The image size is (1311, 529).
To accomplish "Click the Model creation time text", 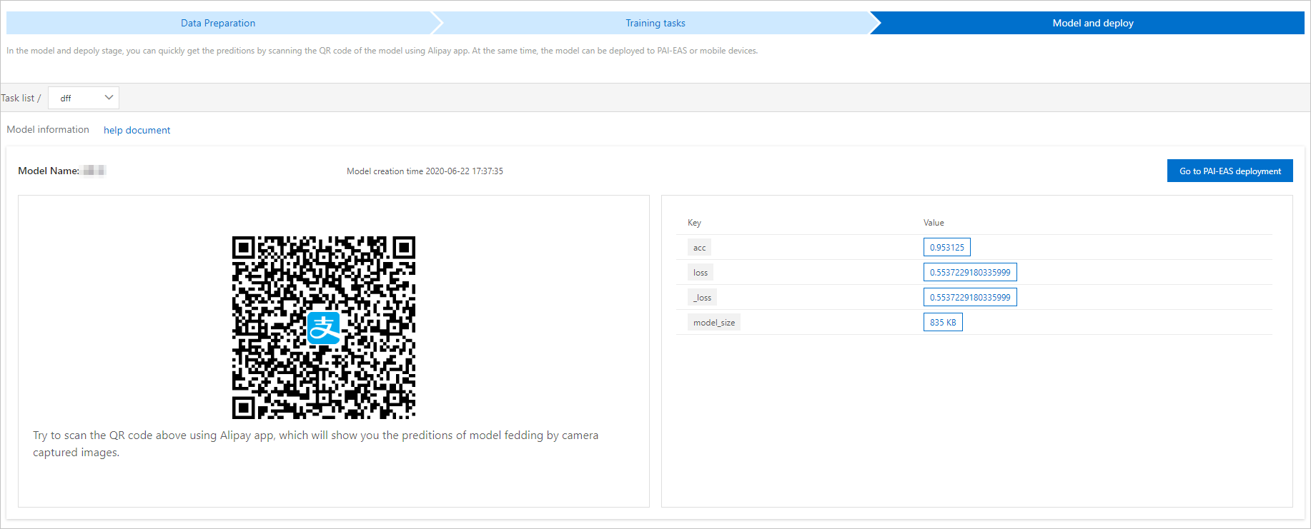I will pos(425,171).
